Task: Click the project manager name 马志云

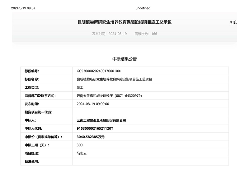Action: tap(82, 153)
